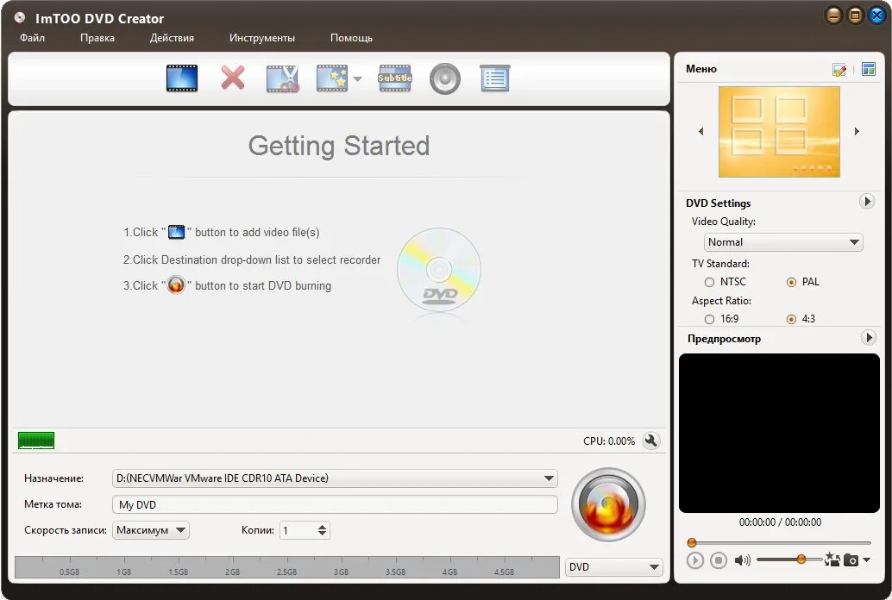Open the Файл menu
892x600 pixels.
[33, 38]
